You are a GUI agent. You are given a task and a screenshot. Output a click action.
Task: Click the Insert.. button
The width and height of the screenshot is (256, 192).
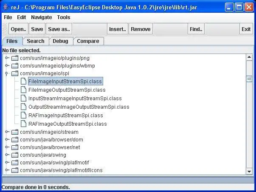118,29
